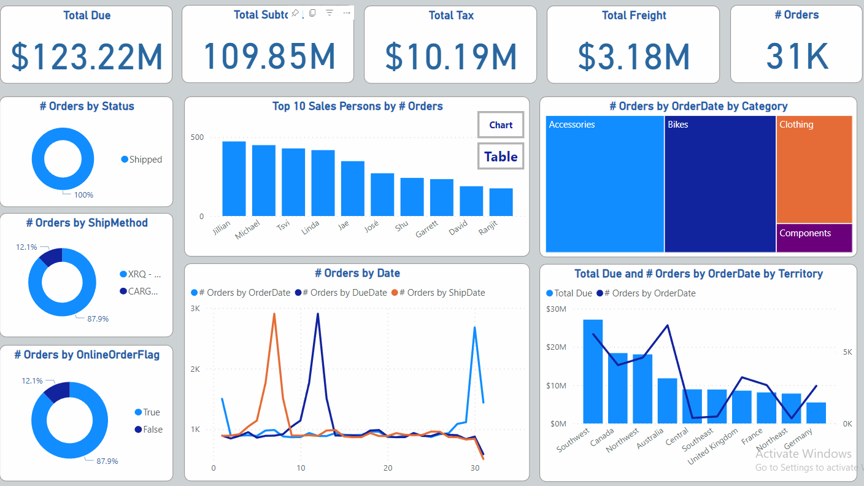
Task: Select the Southwest territory bar
Action: pos(593,371)
